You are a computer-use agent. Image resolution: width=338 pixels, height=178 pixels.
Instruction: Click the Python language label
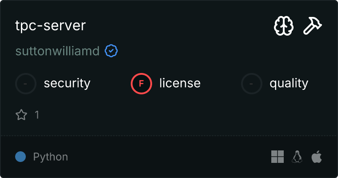(51, 157)
